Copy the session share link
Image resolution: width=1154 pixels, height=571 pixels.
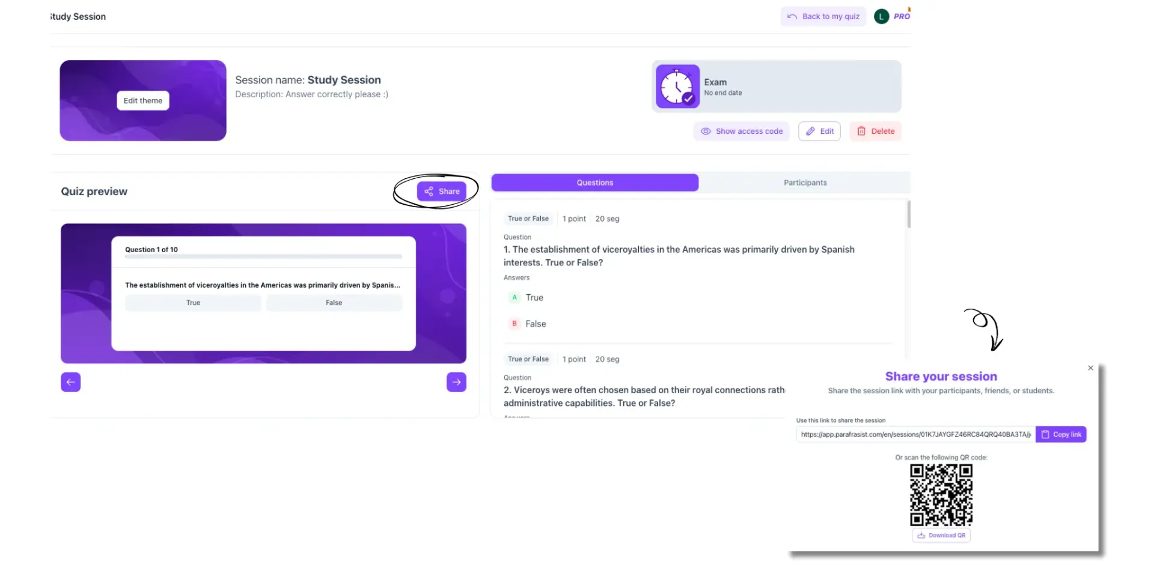(1061, 435)
